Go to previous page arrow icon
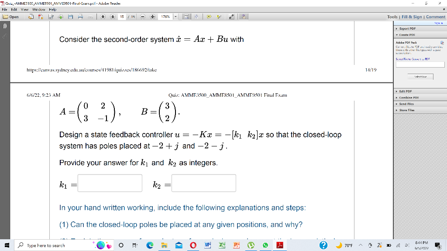The height and width of the screenshot is (251, 447). pyautogui.click(x=103, y=17)
